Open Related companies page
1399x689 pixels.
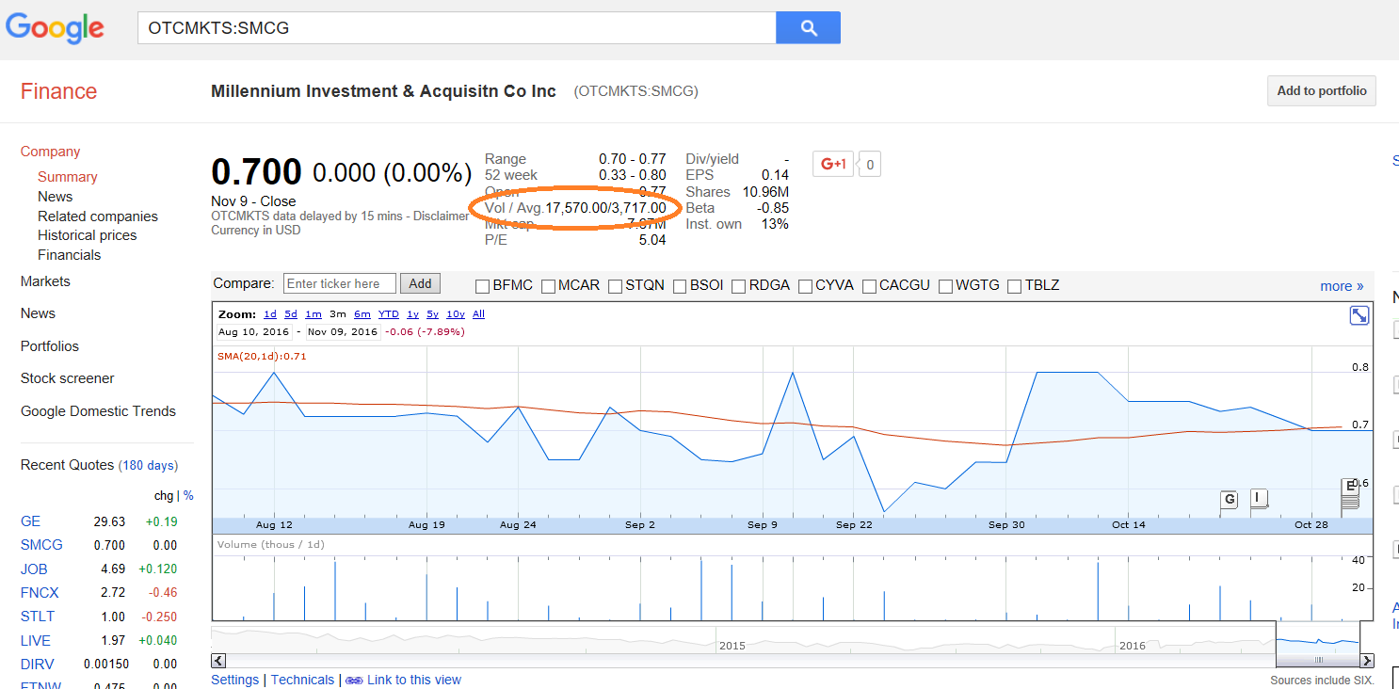pyautogui.click(x=98, y=216)
